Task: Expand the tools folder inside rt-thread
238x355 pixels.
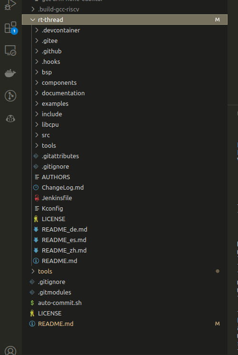Action: 37,145
